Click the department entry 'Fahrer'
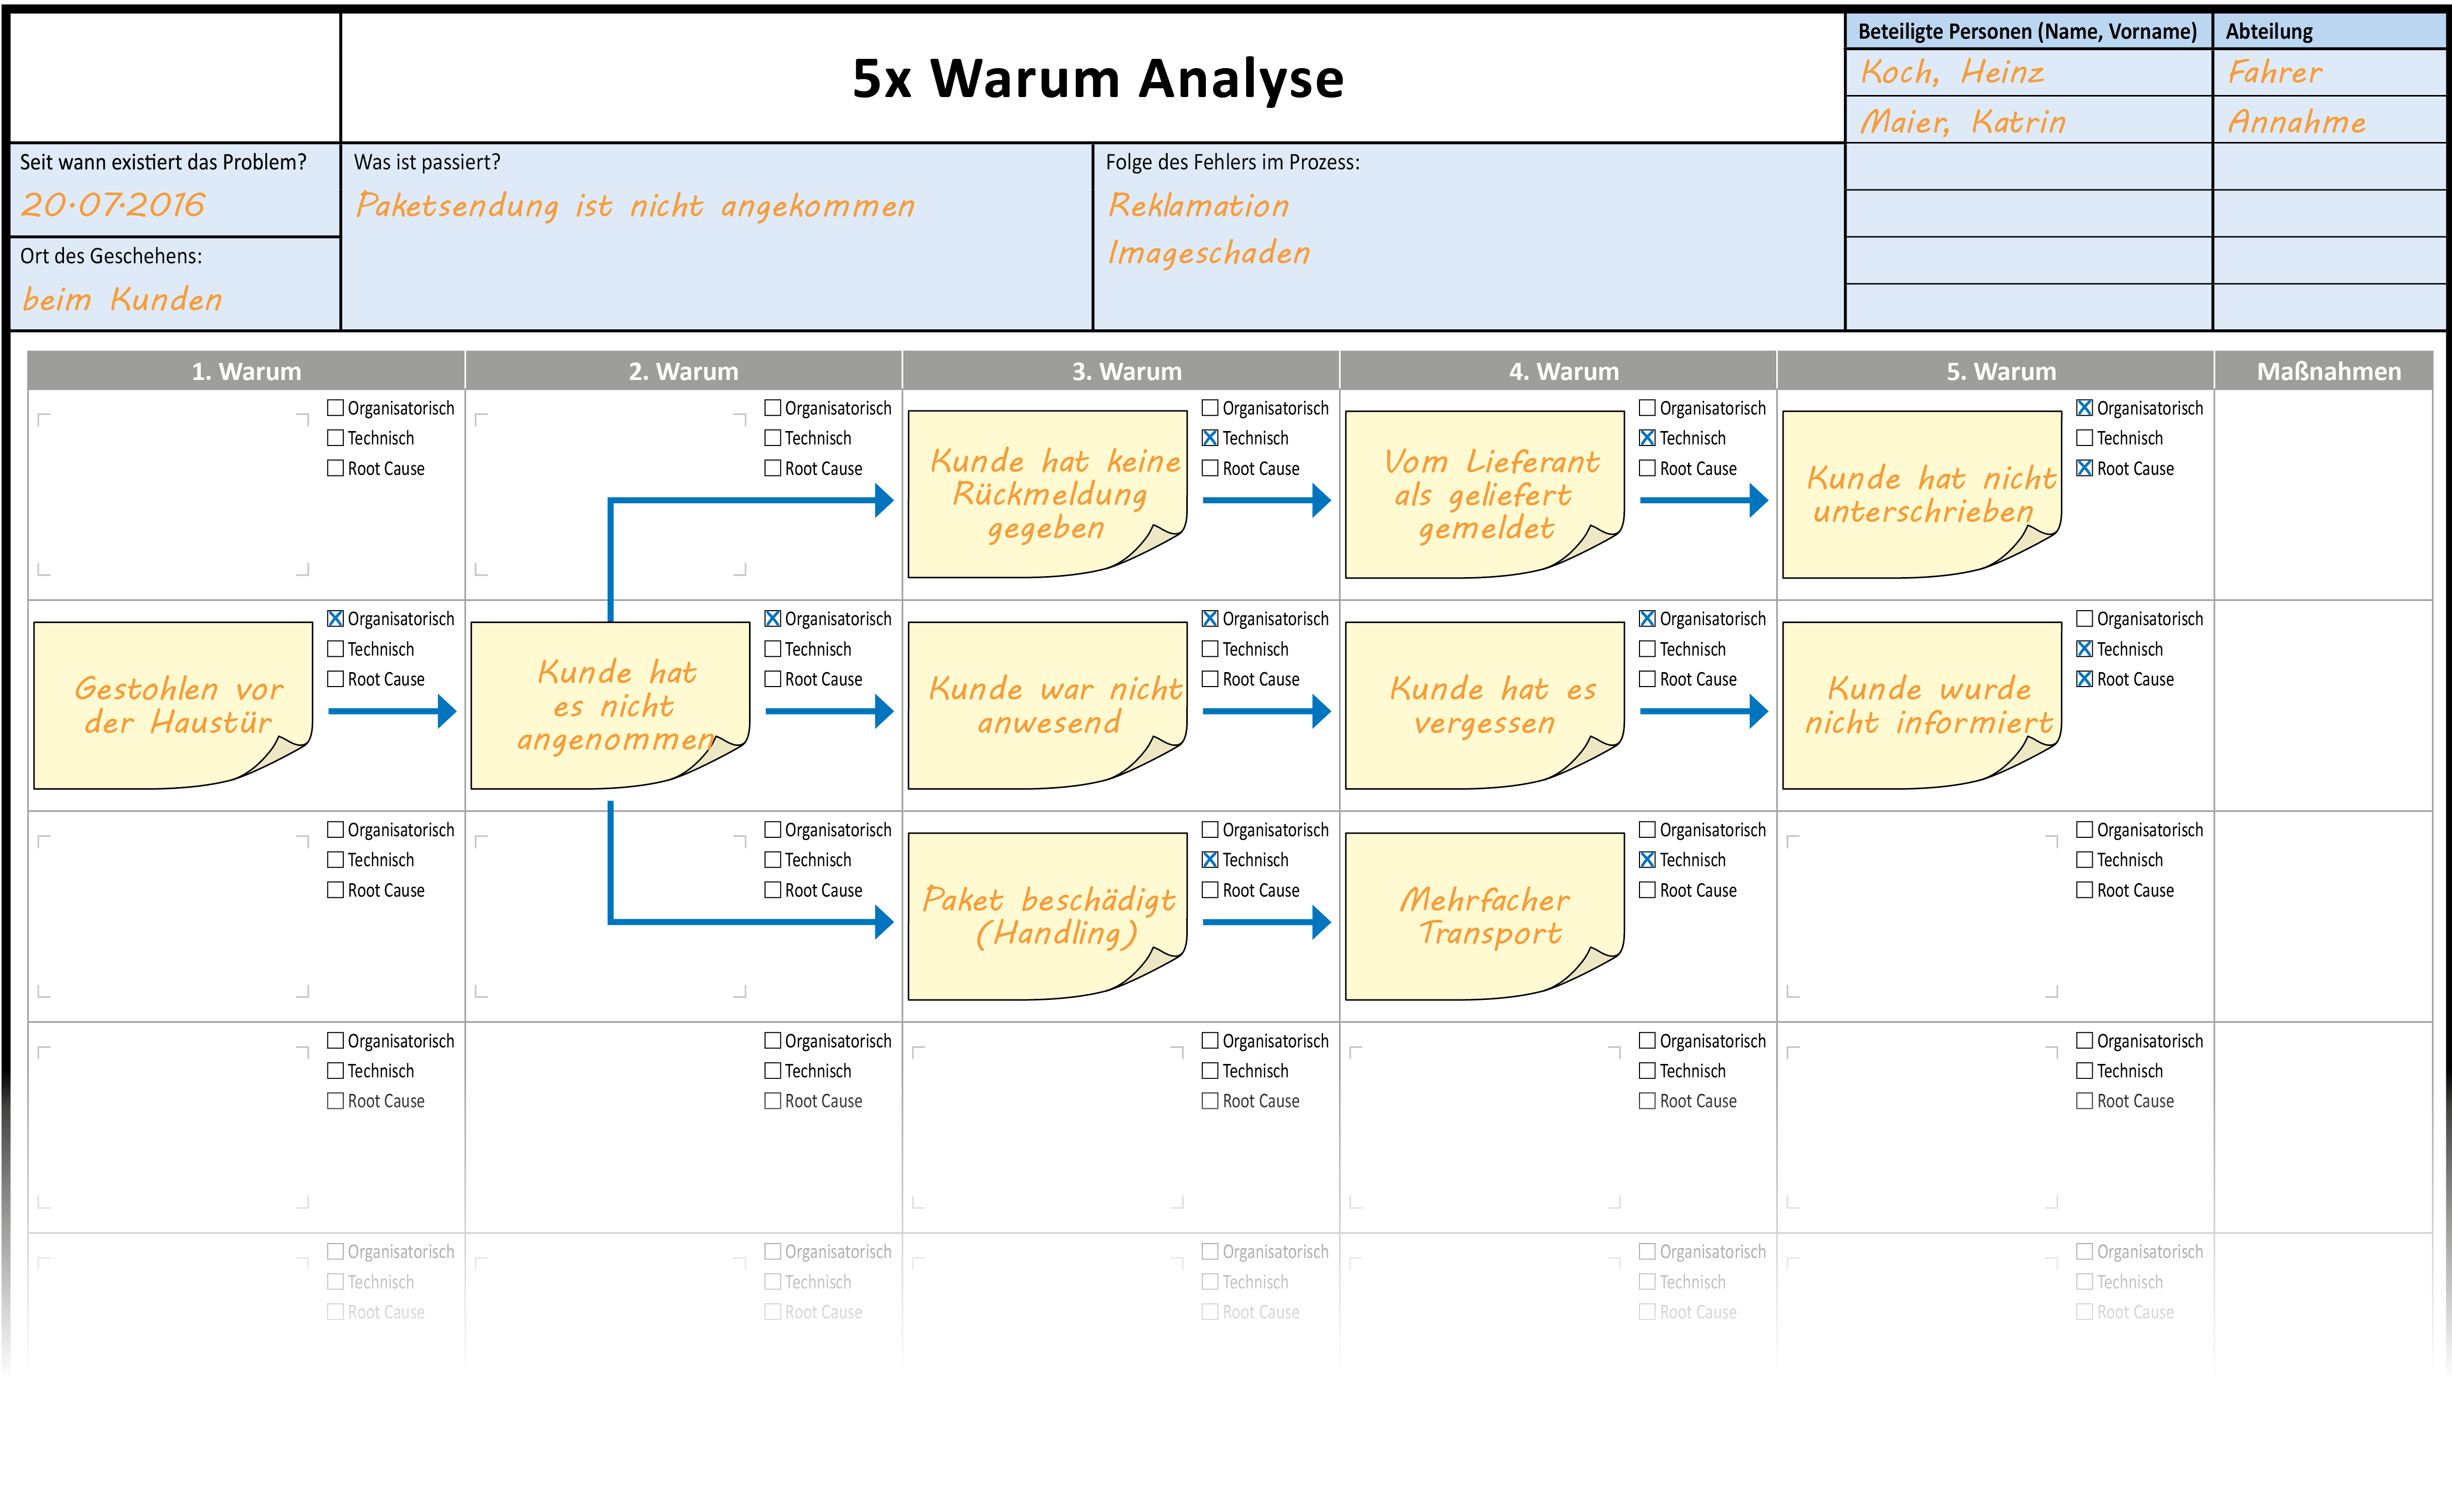This screenshot has height=1512, width=2452. 2274,72
